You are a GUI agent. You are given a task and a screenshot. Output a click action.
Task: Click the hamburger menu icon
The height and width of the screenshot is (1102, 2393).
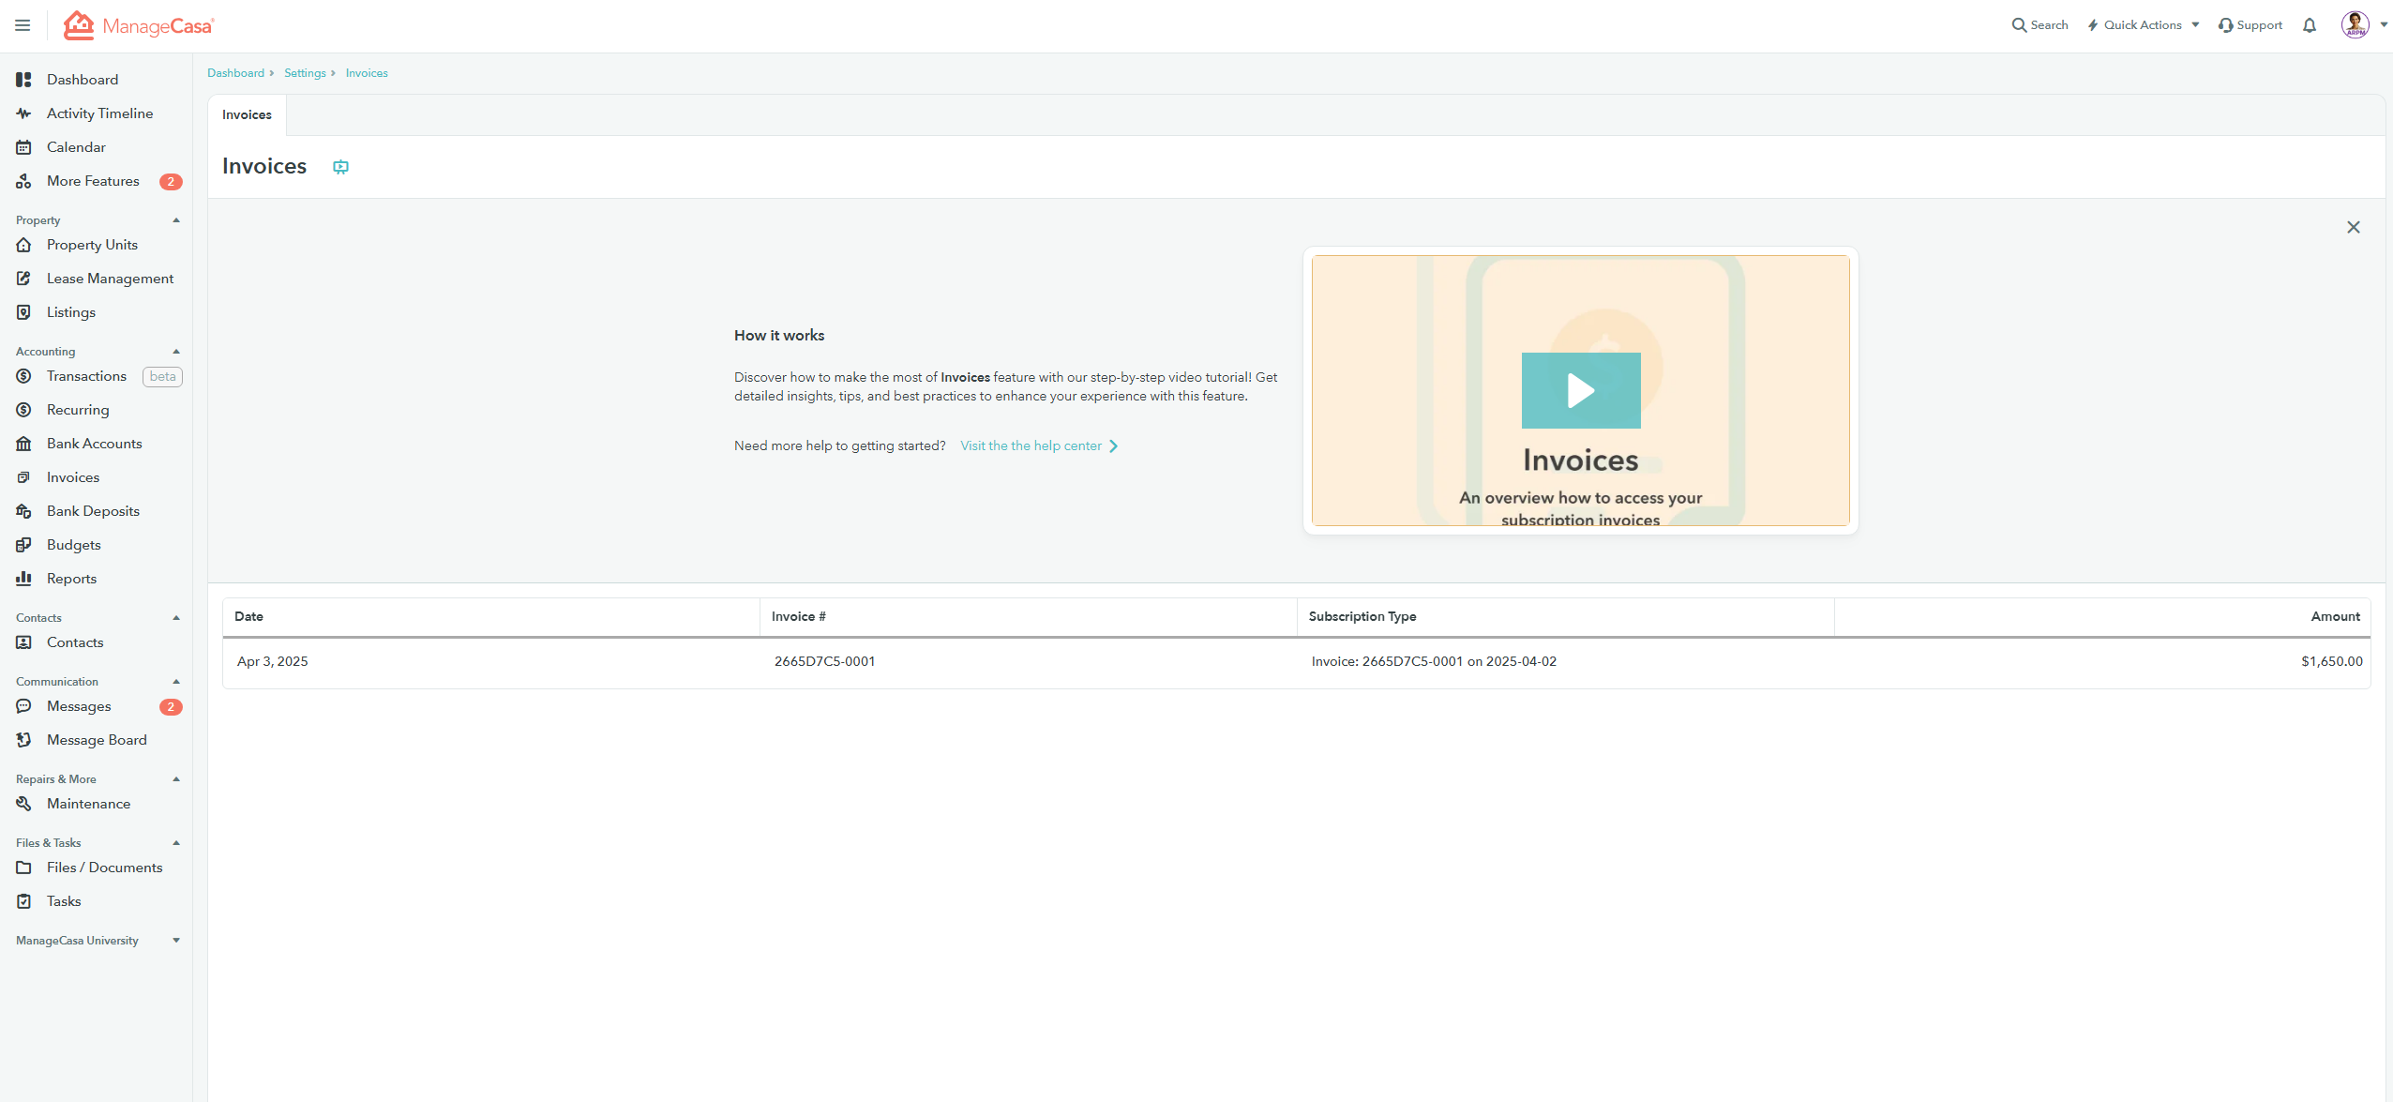[23, 25]
